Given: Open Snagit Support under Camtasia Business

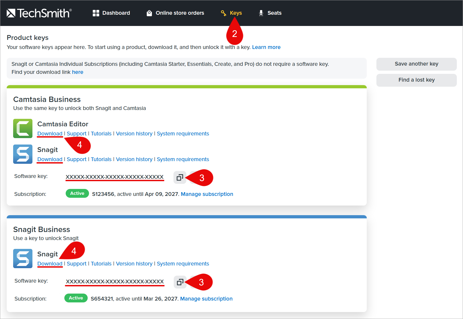Looking at the screenshot, I should coord(77,159).
